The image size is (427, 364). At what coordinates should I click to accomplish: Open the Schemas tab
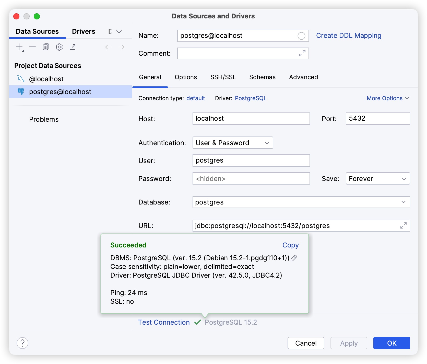[262, 77]
